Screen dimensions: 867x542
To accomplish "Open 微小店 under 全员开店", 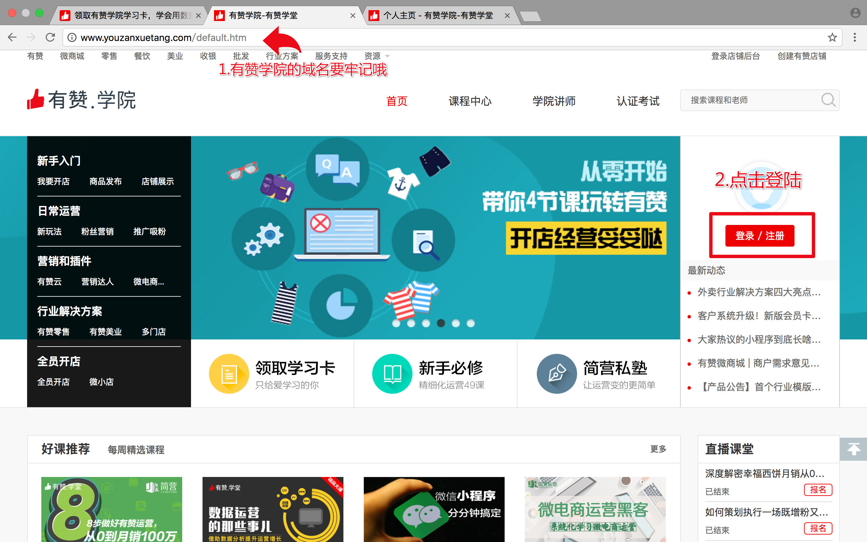I will [101, 382].
